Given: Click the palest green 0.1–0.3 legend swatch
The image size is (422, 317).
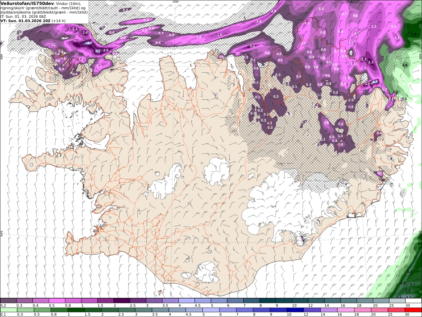Looking at the screenshot, I should tap(9, 310).
